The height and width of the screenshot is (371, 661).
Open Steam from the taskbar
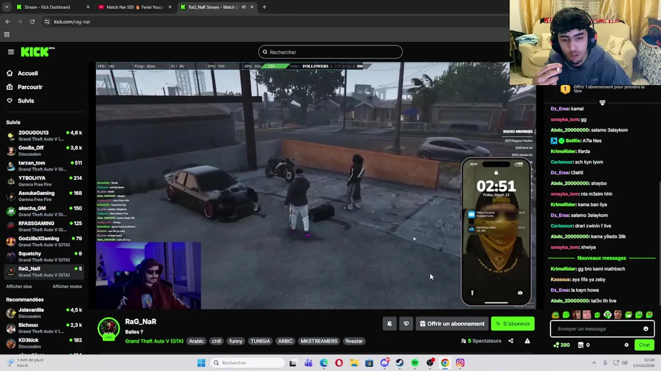click(x=399, y=363)
